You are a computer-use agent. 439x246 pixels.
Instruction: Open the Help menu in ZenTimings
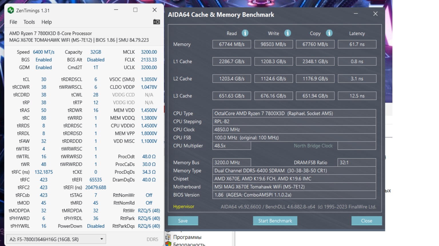47,22
